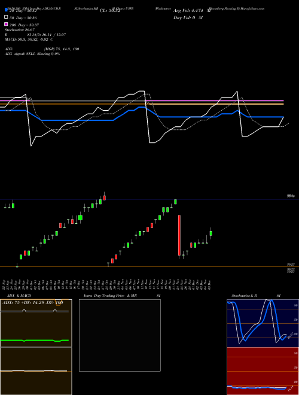Click the 'Stochastics & R' panel title
299x395 pixels.
tap(244, 296)
